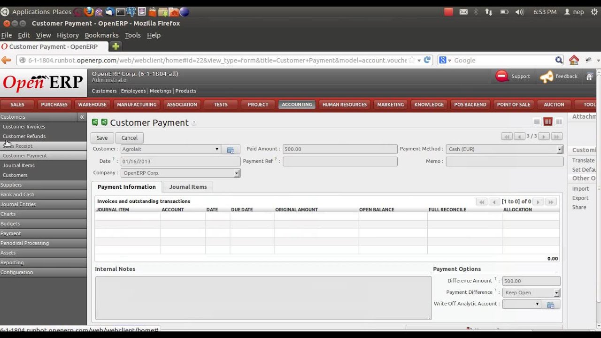
Task: Click the Internal Notes text area
Action: pos(263,298)
